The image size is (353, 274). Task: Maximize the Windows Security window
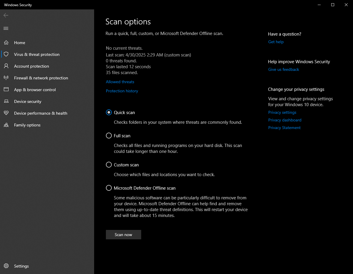[333, 5]
